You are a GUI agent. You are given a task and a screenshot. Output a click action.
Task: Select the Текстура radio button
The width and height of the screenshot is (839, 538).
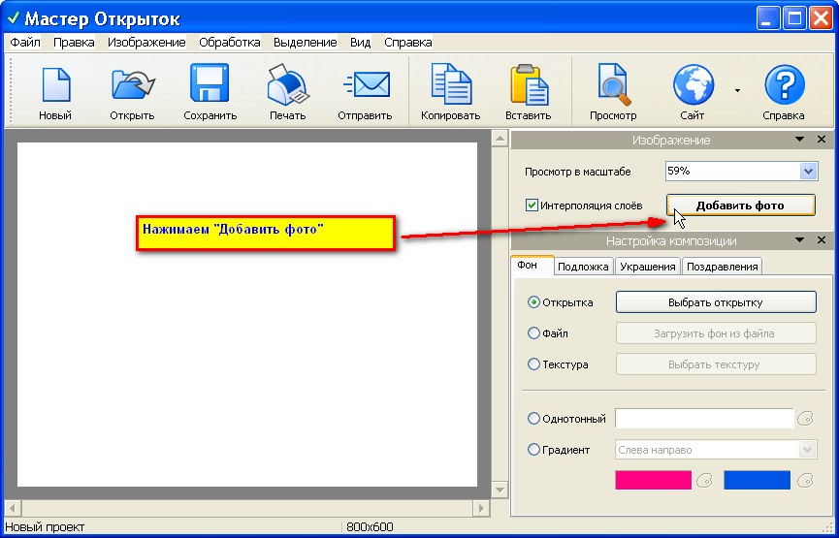(x=533, y=364)
